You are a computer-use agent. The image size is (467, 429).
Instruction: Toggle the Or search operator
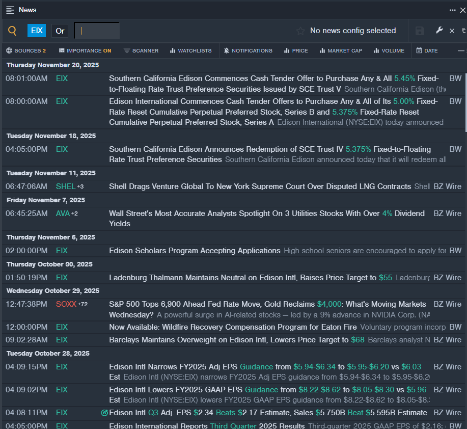(x=60, y=31)
